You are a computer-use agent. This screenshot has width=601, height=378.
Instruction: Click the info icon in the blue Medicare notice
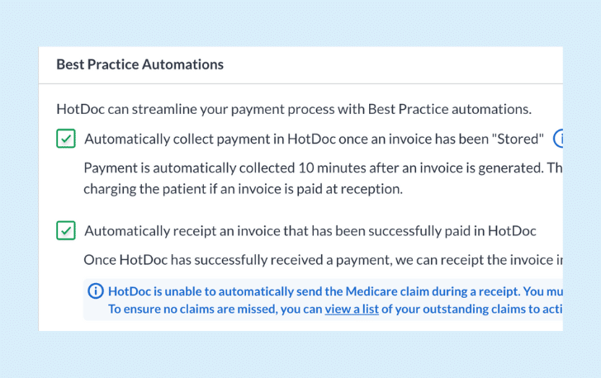[x=96, y=291]
